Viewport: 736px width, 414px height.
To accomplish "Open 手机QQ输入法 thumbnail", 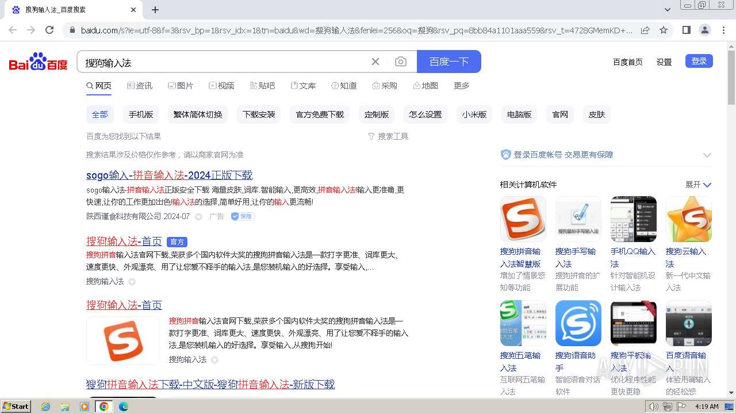I will [633, 218].
